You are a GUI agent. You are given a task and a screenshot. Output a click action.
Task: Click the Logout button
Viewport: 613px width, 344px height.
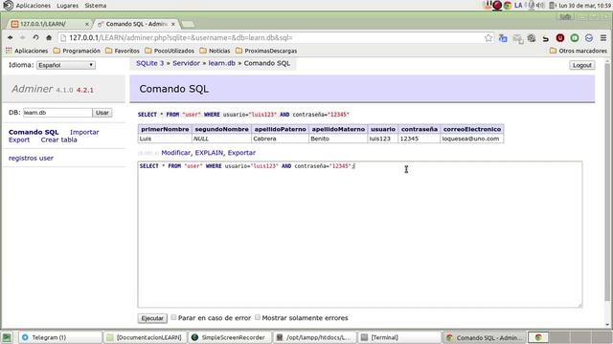click(581, 65)
